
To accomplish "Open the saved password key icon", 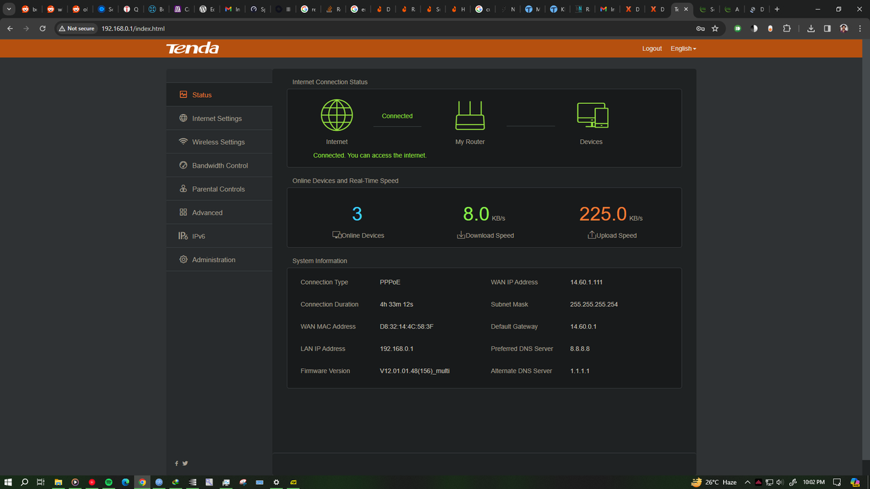I will [700, 29].
